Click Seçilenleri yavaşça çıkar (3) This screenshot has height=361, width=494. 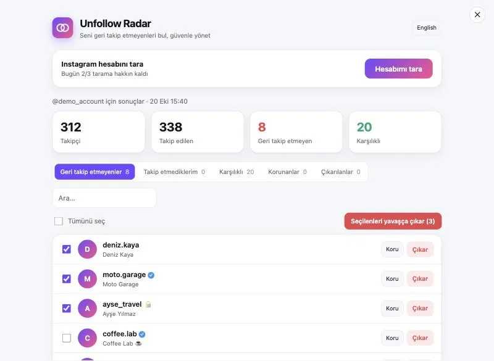pyautogui.click(x=393, y=222)
